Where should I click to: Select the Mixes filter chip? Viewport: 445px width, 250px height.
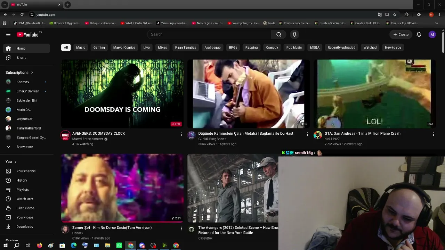[x=162, y=48]
